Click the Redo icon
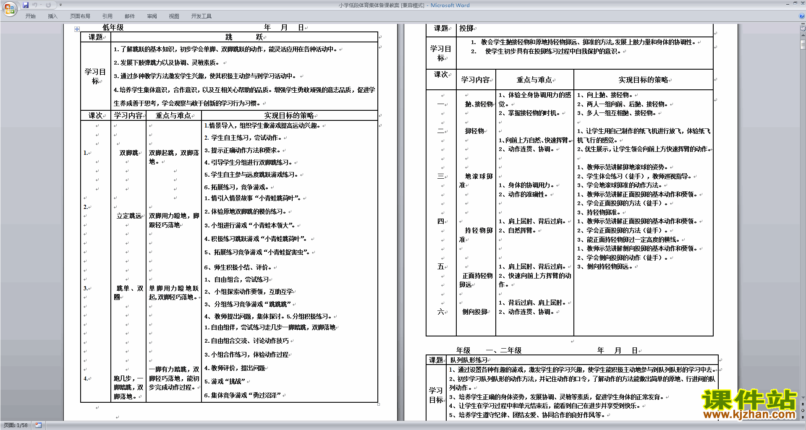 (x=49, y=5)
